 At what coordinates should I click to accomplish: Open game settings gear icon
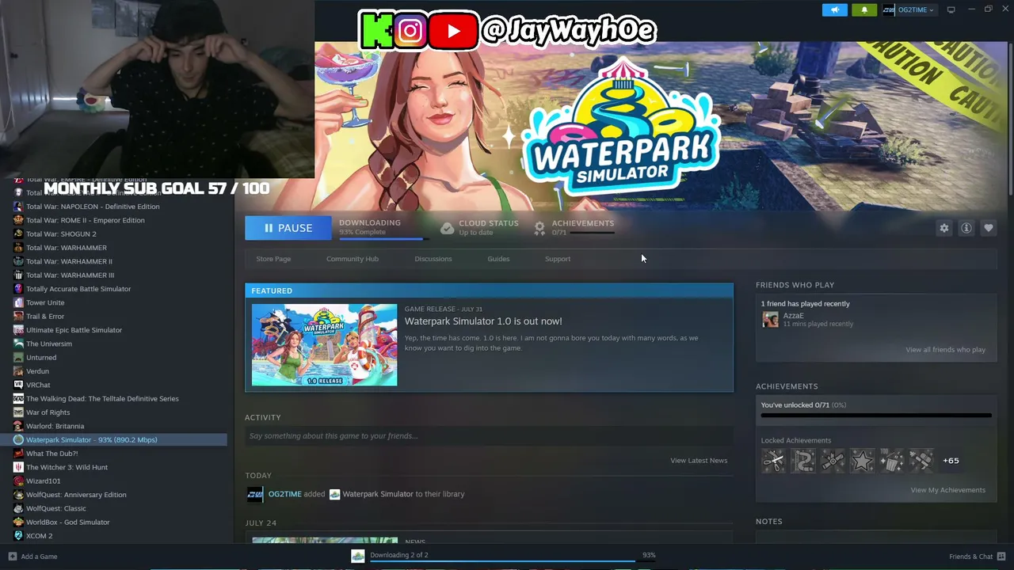(x=944, y=228)
